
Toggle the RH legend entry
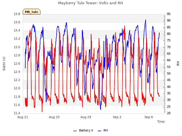[103, 130]
